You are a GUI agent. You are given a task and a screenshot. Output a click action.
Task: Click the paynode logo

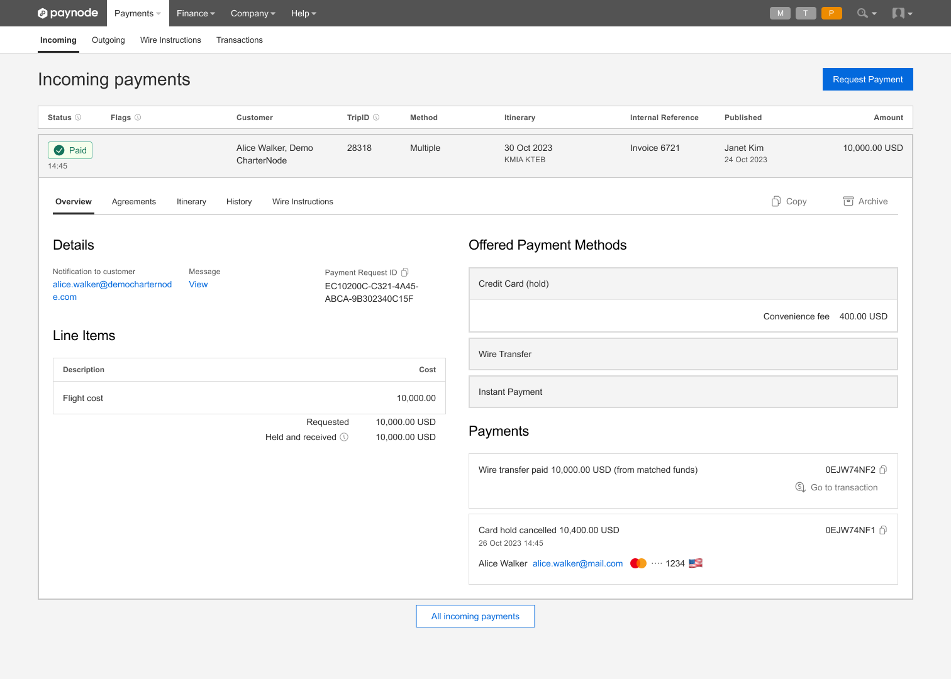click(x=68, y=13)
